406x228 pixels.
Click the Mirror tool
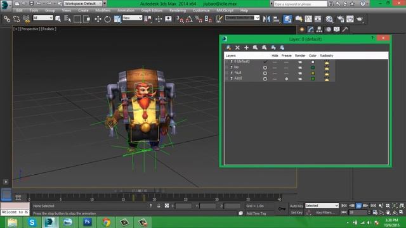(x=266, y=19)
